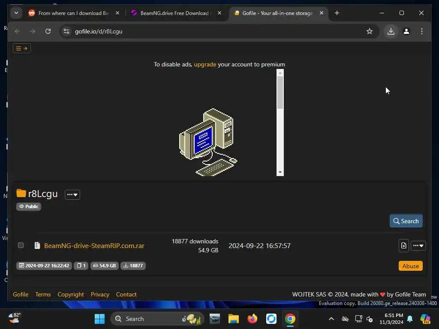Open a new browser tab

click(x=337, y=13)
